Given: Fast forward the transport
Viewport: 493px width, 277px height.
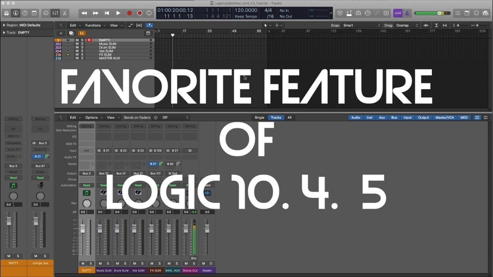Looking at the screenshot, I should pos(96,13).
